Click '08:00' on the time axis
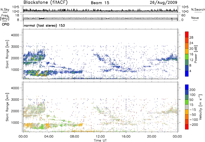The height and width of the screenshot is (142, 205). (x=75, y=137)
